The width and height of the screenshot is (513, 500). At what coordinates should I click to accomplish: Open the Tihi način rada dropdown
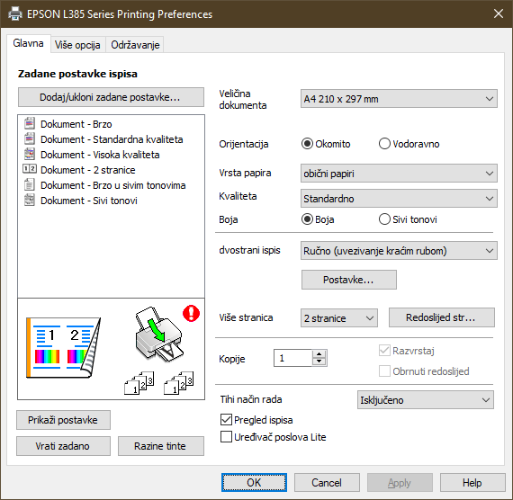point(426,399)
